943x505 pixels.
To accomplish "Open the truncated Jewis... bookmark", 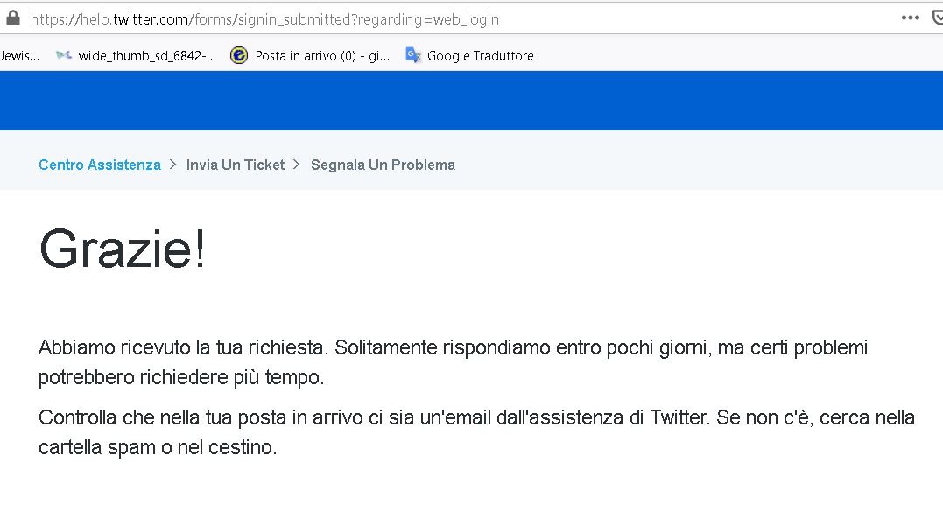I will point(19,56).
